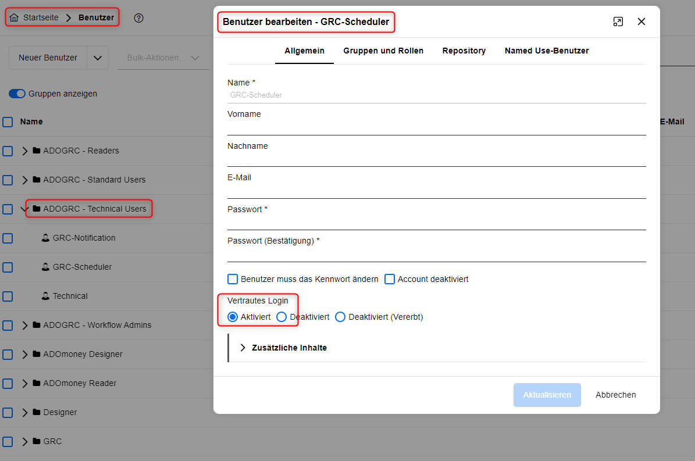The width and height of the screenshot is (695, 461).
Task: Open the Bulk-Aktionen dropdown
Action: [x=163, y=58]
